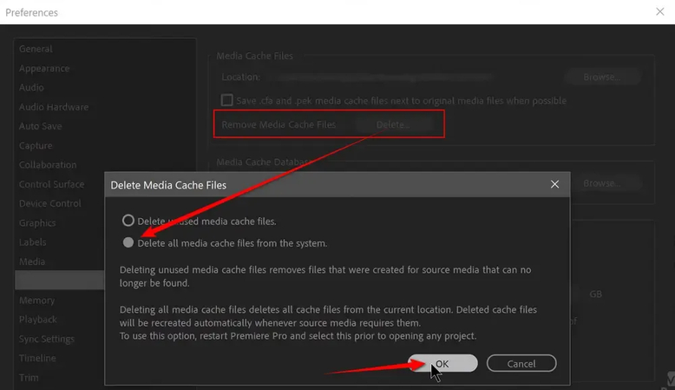This screenshot has height=390, width=675.
Task: Click the Remove Media Cache Files label
Action: [279, 124]
